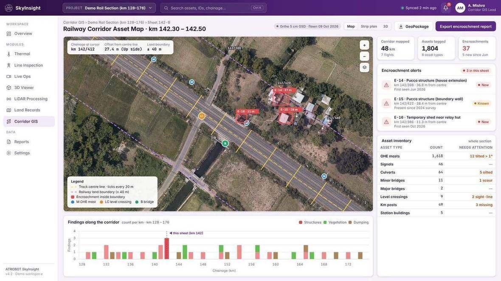Click the orange LC level crossing marker
501x281 pixels.
[x=202, y=116]
